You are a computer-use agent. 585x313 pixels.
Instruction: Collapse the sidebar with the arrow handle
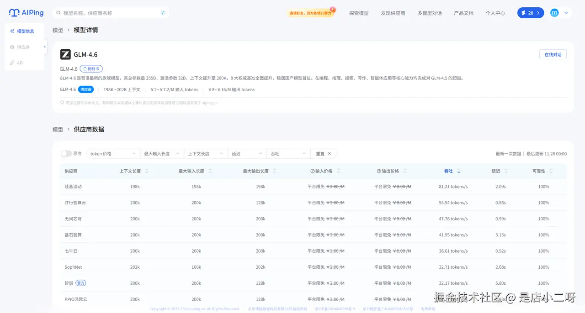45,47
